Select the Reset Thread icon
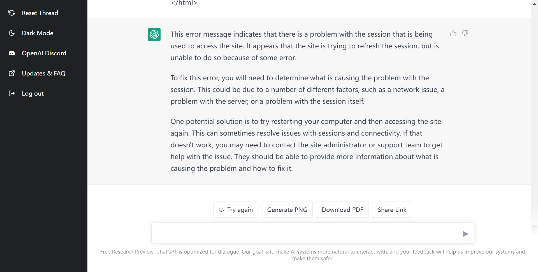The width and height of the screenshot is (538, 272). pyautogui.click(x=12, y=13)
